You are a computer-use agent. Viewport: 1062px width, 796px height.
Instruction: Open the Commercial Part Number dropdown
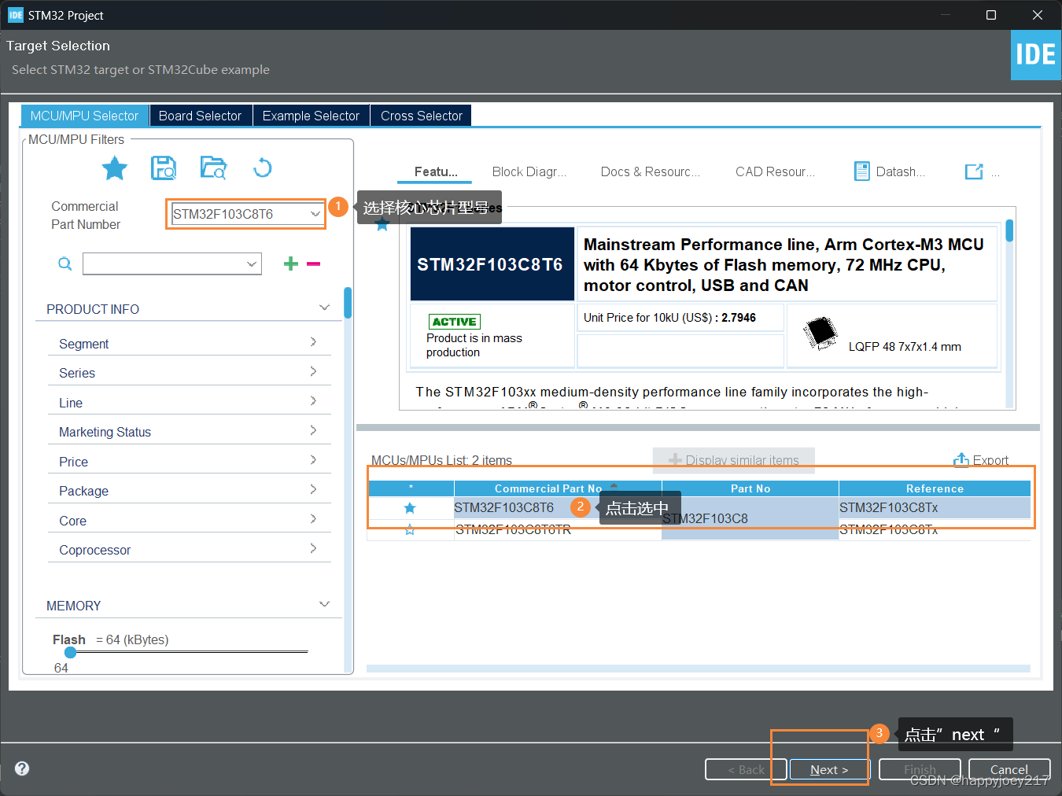(315, 214)
